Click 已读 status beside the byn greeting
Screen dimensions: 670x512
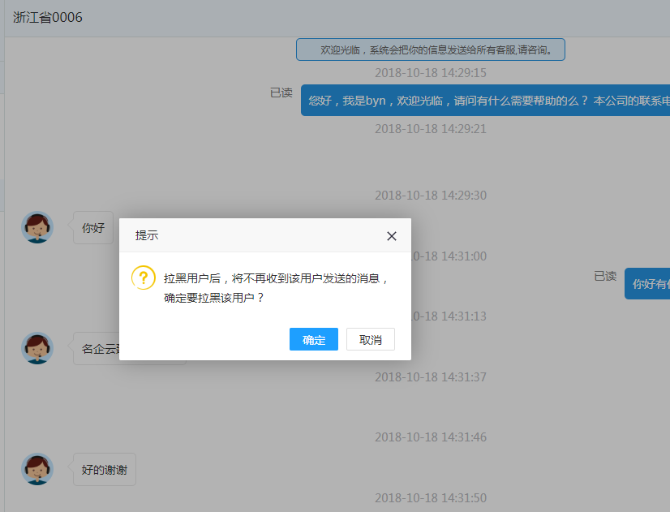click(281, 93)
